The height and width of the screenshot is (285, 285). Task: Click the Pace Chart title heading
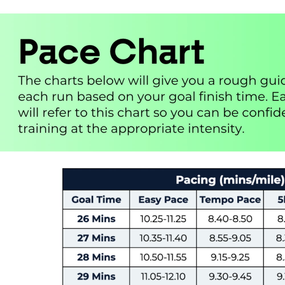point(111,52)
